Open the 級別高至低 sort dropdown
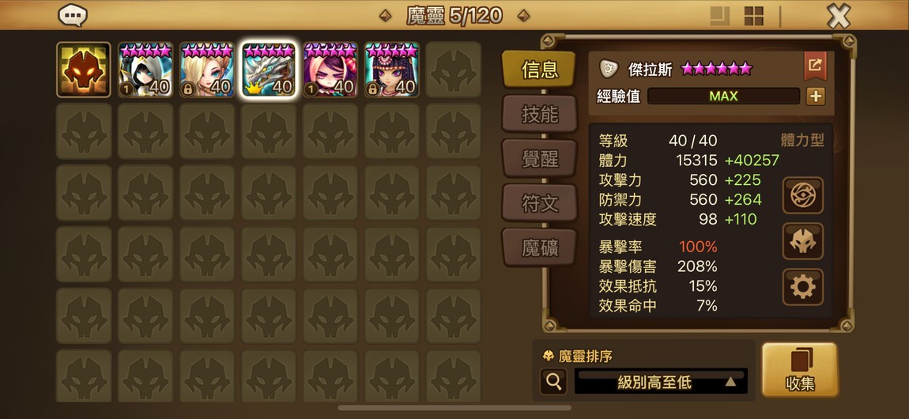Viewport: 909px width, 419px height. point(661,381)
